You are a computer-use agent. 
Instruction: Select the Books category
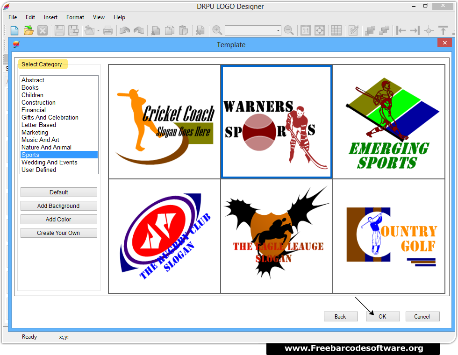[x=59, y=88]
